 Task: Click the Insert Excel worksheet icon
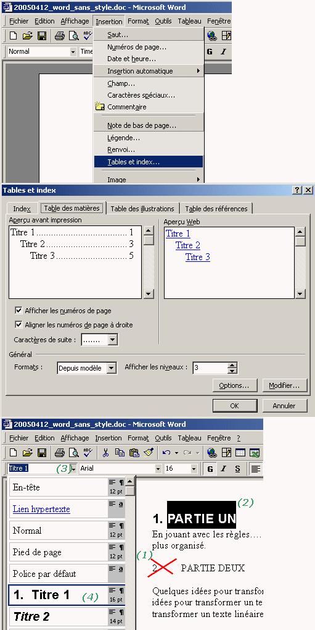255,453
